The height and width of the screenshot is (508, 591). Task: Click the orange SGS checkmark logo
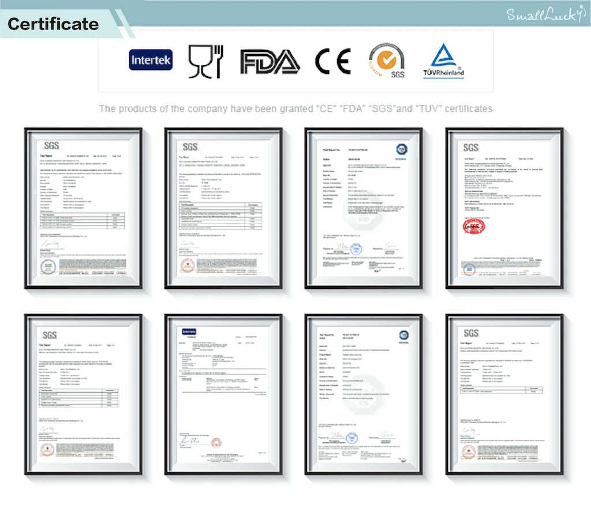point(387,60)
